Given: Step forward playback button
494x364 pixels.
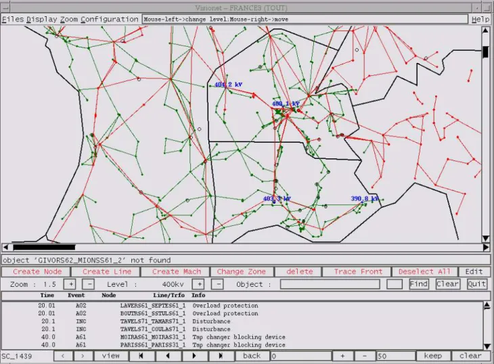Looking at the screenshot, I should pyautogui.click(x=194, y=356).
